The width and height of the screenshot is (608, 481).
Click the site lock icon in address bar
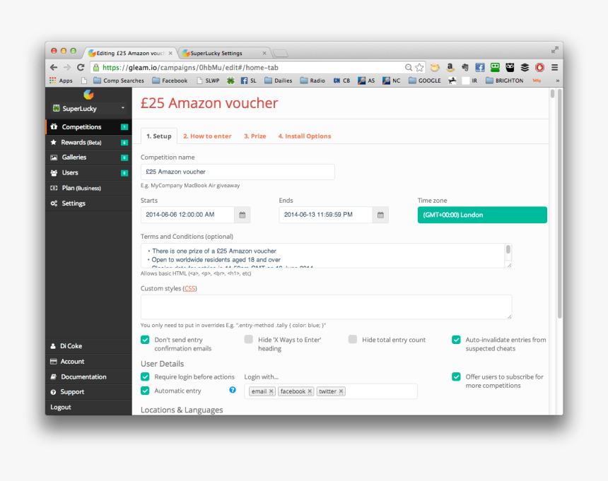coord(96,68)
